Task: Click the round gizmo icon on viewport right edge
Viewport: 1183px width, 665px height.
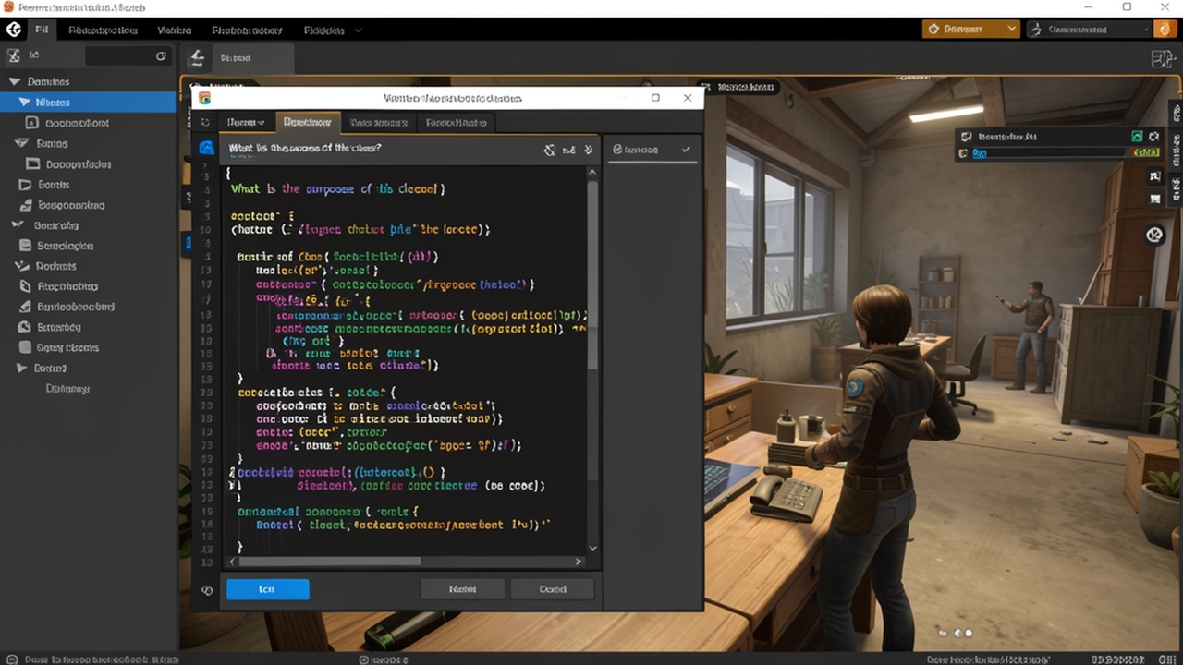Action: (x=1154, y=235)
